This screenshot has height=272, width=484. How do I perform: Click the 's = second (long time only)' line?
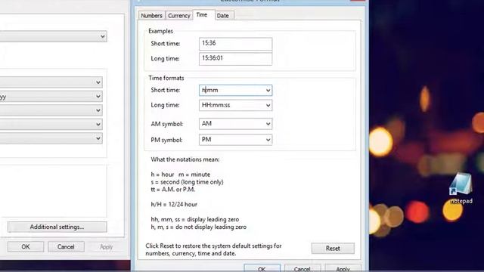(187, 182)
